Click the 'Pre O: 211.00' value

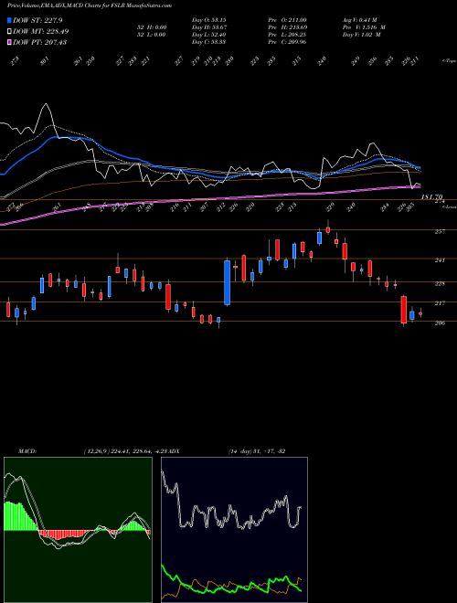pyautogui.click(x=287, y=20)
